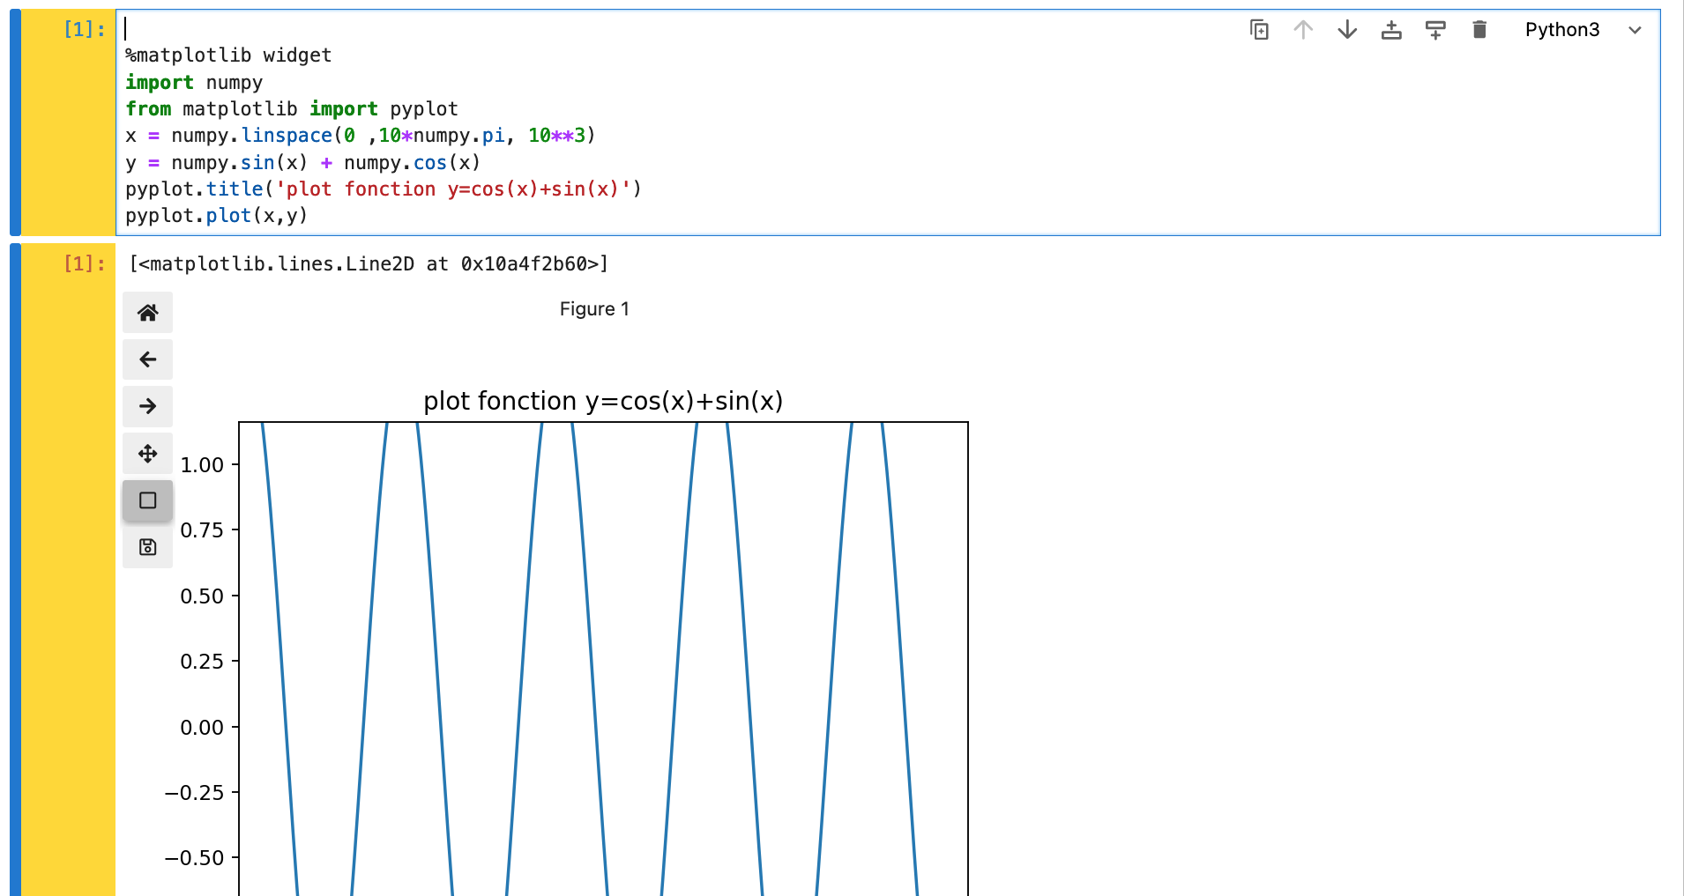Save the matplotlib figure to file

147,546
